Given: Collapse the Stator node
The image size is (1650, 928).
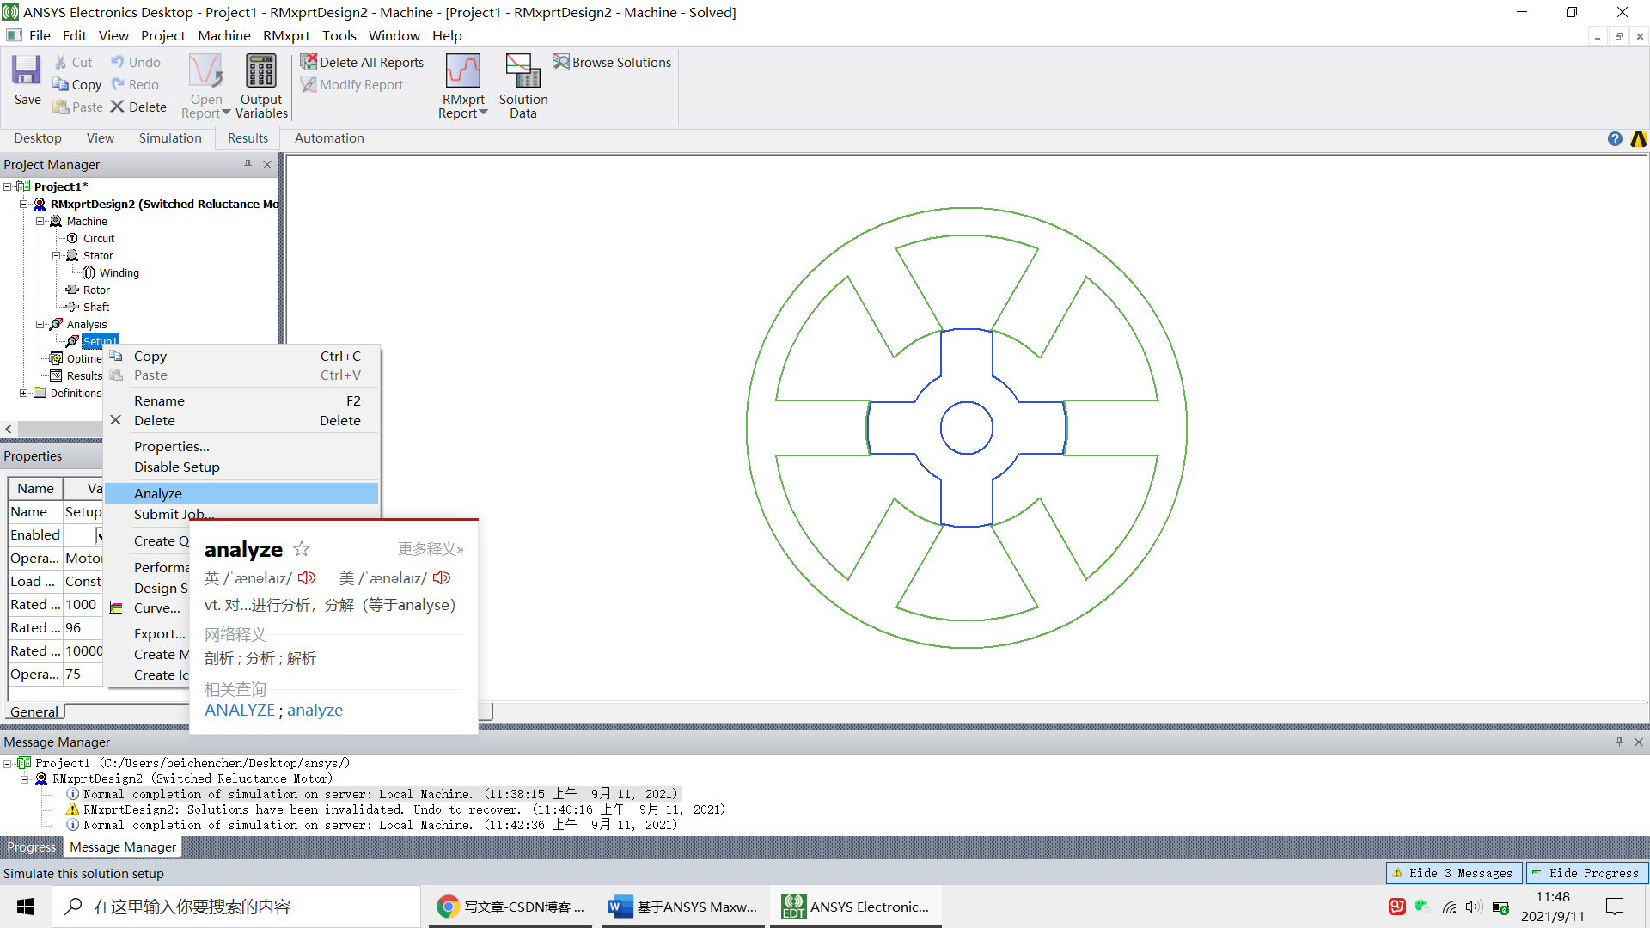Looking at the screenshot, I should pyautogui.click(x=58, y=255).
